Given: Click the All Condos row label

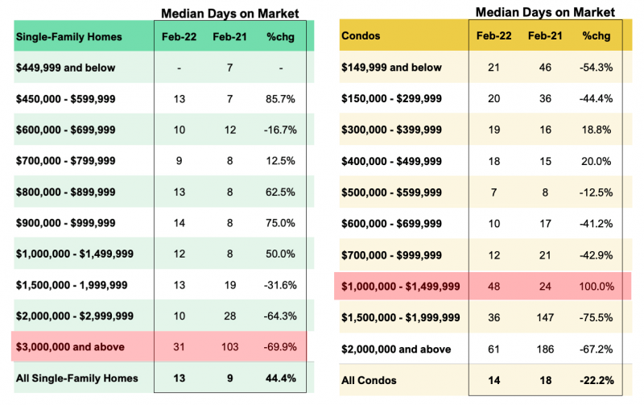Looking at the screenshot, I should pos(370,380).
